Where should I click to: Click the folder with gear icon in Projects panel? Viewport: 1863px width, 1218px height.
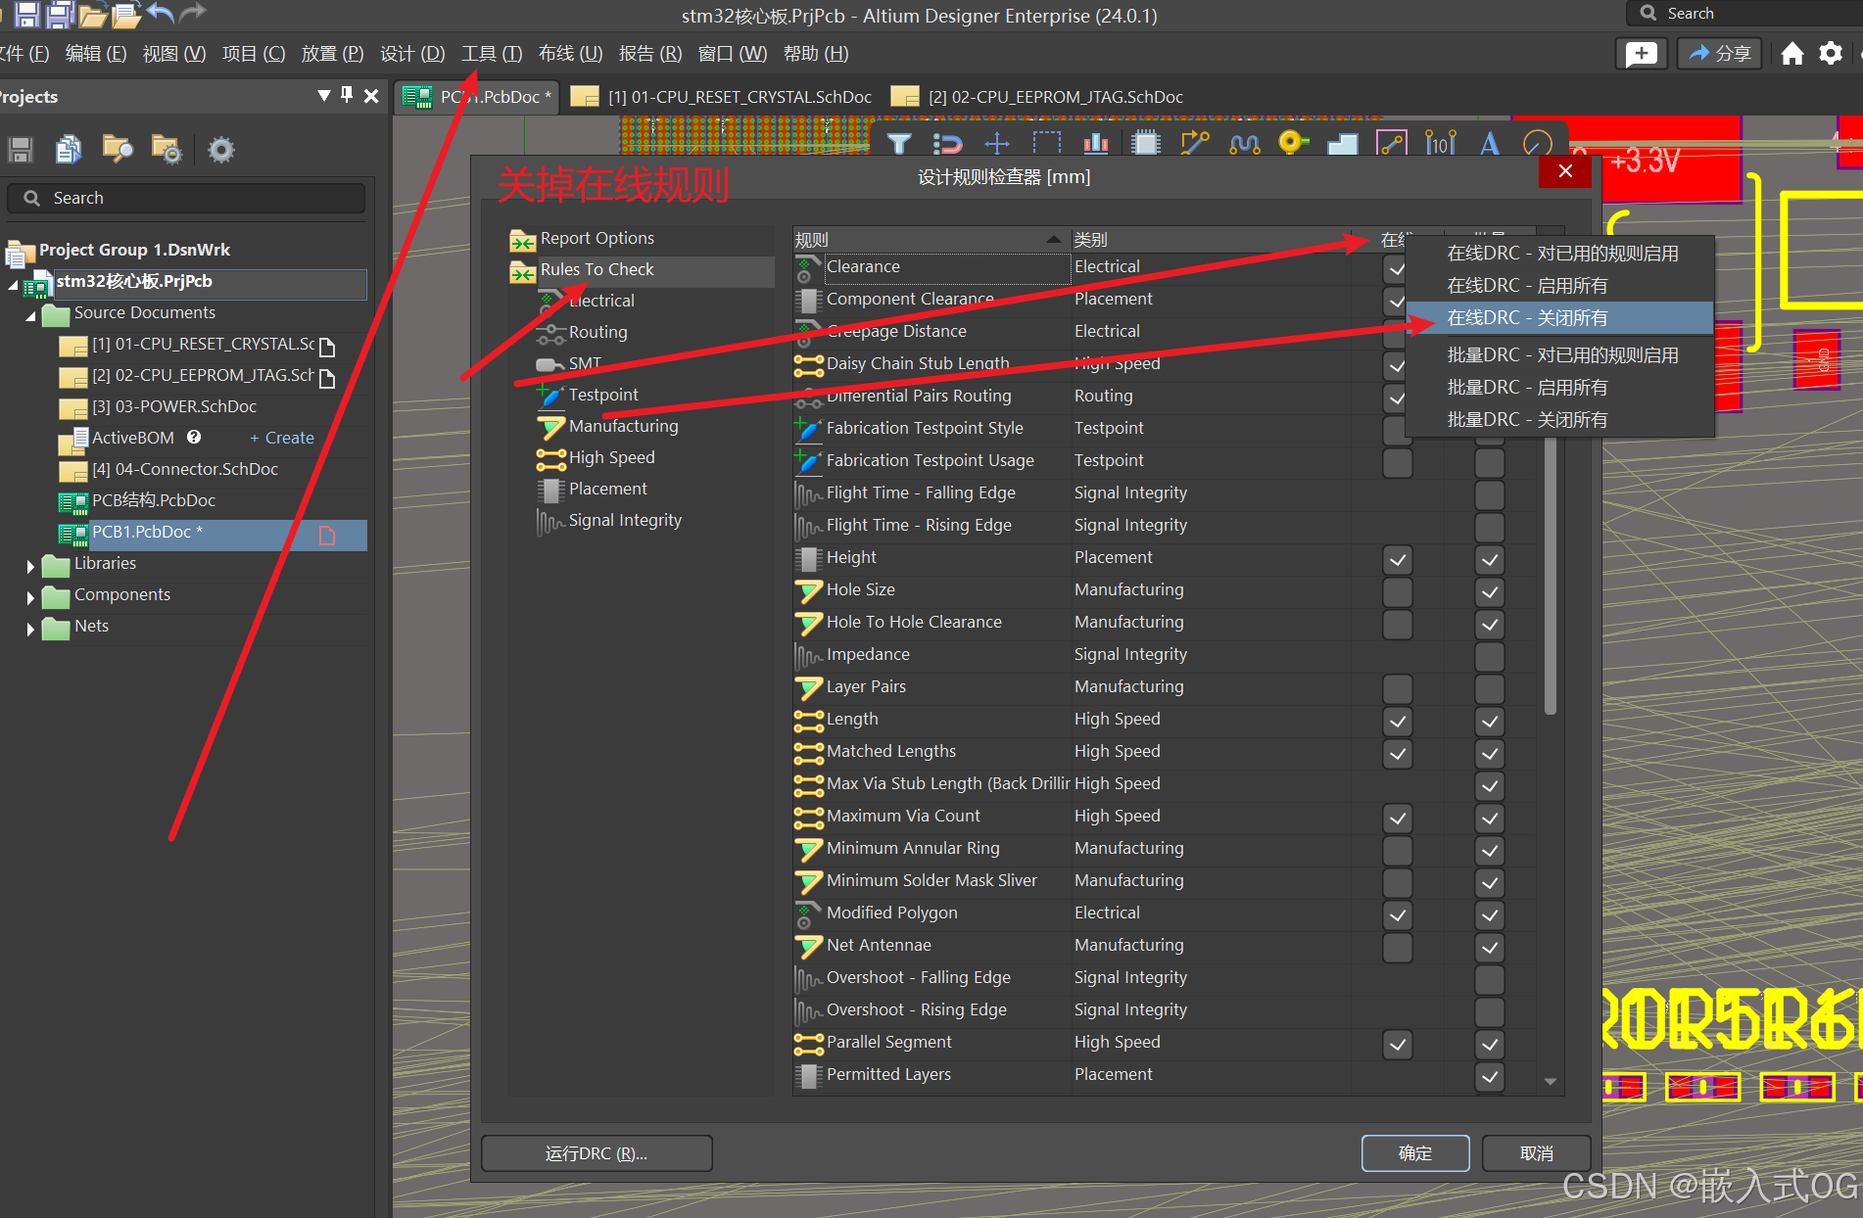click(167, 149)
